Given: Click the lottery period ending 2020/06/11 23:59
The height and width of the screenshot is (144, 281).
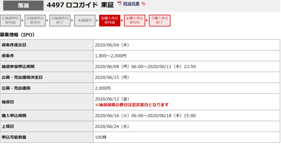Looking at the screenshot, I should coord(145,67).
